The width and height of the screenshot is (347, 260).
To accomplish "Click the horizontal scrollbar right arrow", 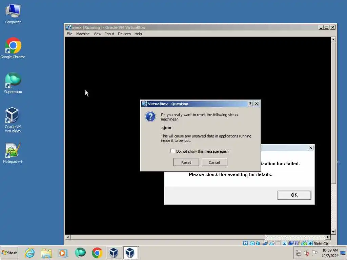I will point(328,237).
